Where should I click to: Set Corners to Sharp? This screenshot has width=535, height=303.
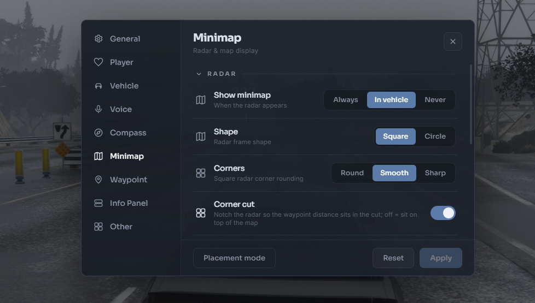435,173
